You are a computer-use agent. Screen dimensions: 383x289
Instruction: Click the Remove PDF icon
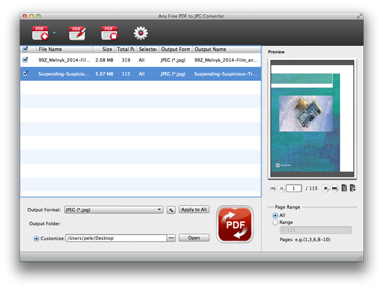pyautogui.click(x=109, y=33)
